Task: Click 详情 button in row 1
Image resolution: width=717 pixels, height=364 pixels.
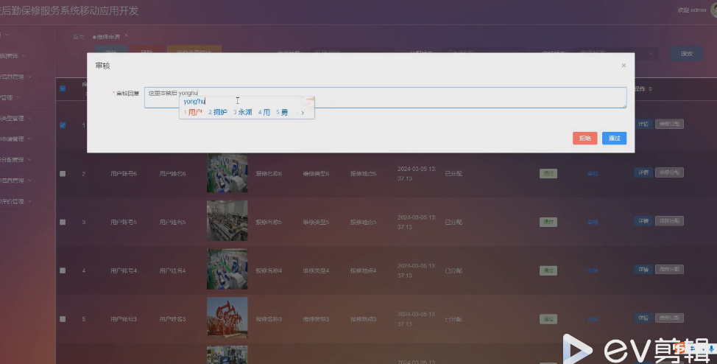Action: coord(643,124)
